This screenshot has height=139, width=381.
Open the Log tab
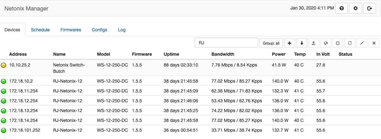coord(122,30)
